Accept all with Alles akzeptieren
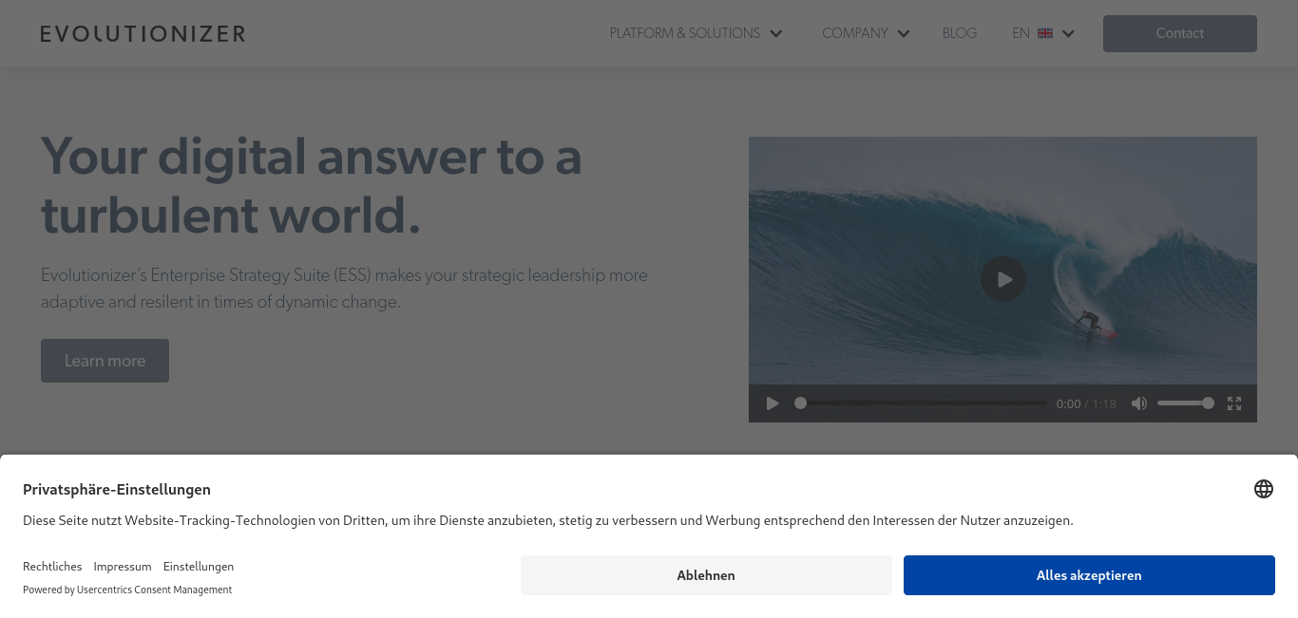1298x618 pixels. coord(1089,575)
